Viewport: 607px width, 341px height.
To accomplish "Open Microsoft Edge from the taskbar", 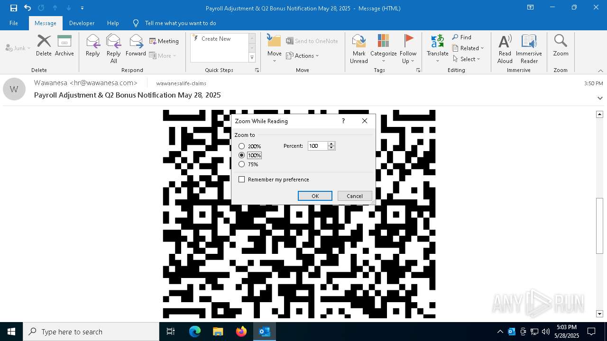I will coord(195,332).
